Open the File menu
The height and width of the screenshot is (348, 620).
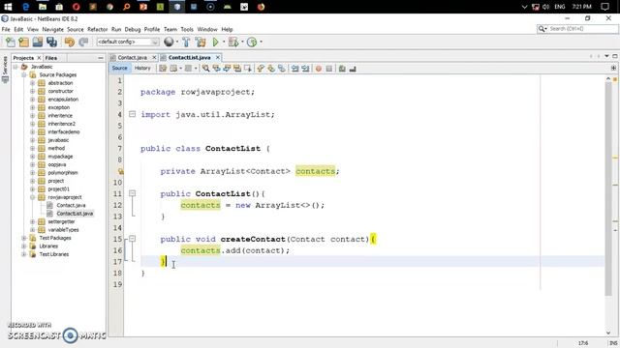6,29
